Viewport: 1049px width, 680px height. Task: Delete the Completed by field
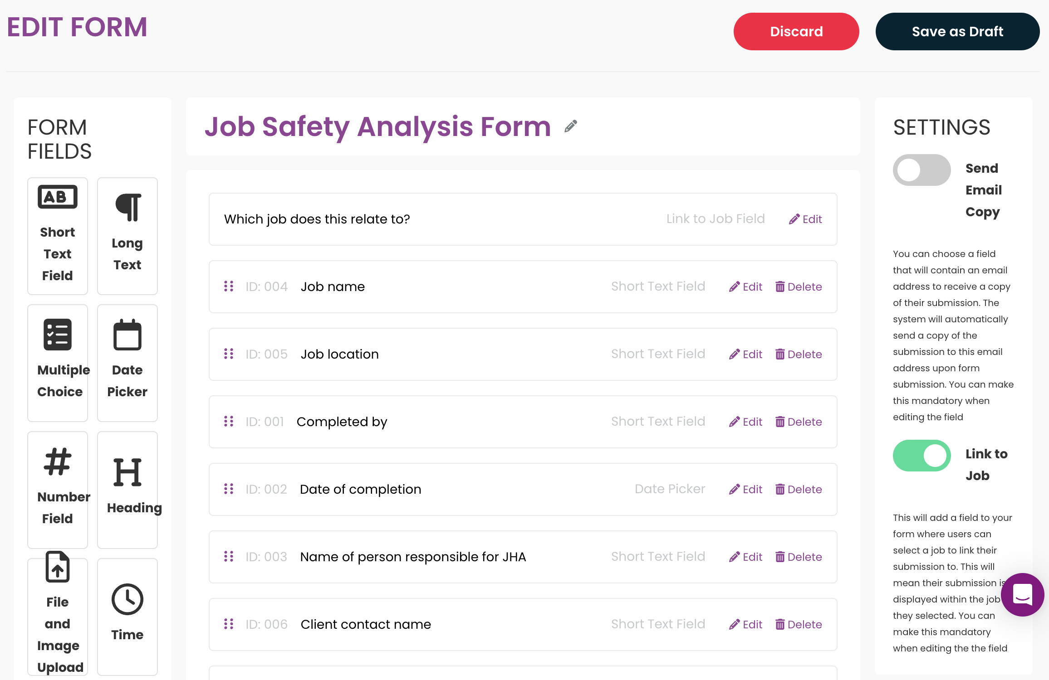point(799,422)
